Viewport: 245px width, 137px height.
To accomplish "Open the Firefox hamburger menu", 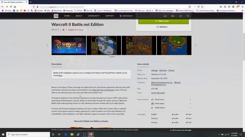I will click(x=242, y=7).
